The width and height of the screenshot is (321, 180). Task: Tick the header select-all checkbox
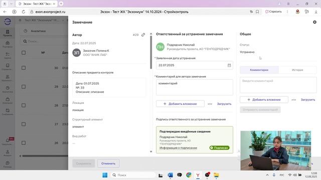click(24, 52)
